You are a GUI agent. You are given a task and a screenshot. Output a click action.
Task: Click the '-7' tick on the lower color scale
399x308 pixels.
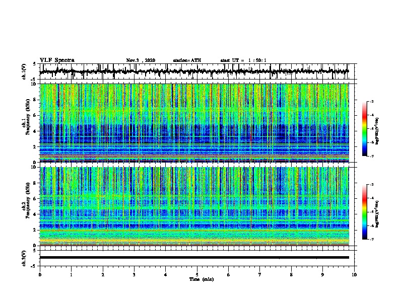tap(372, 240)
